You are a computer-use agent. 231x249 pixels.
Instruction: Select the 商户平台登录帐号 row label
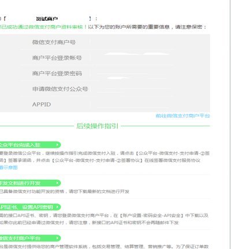57,58
